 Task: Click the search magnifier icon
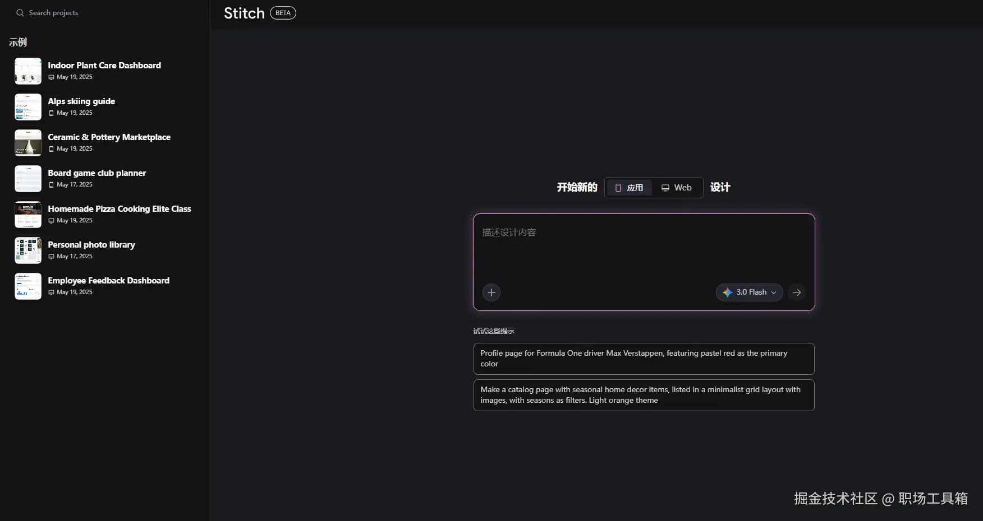[x=20, y=13]
